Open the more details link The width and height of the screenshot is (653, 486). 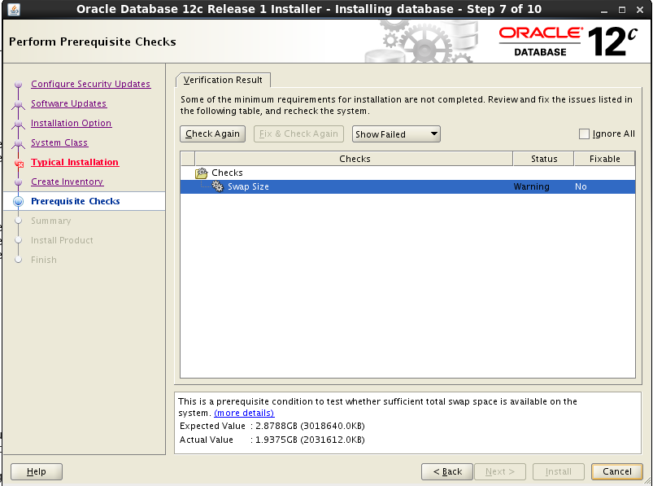click(244, 413)
